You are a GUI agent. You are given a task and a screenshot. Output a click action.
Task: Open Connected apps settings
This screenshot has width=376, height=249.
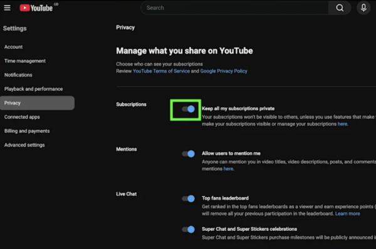click(22, 117)
